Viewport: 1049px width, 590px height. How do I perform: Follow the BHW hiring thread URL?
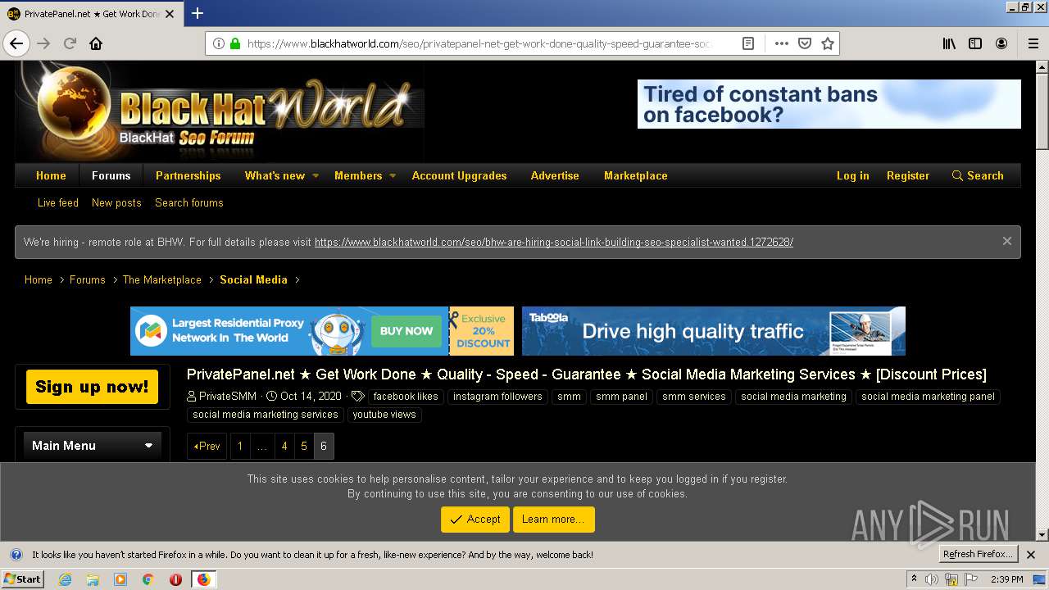(x=554, y=242)
